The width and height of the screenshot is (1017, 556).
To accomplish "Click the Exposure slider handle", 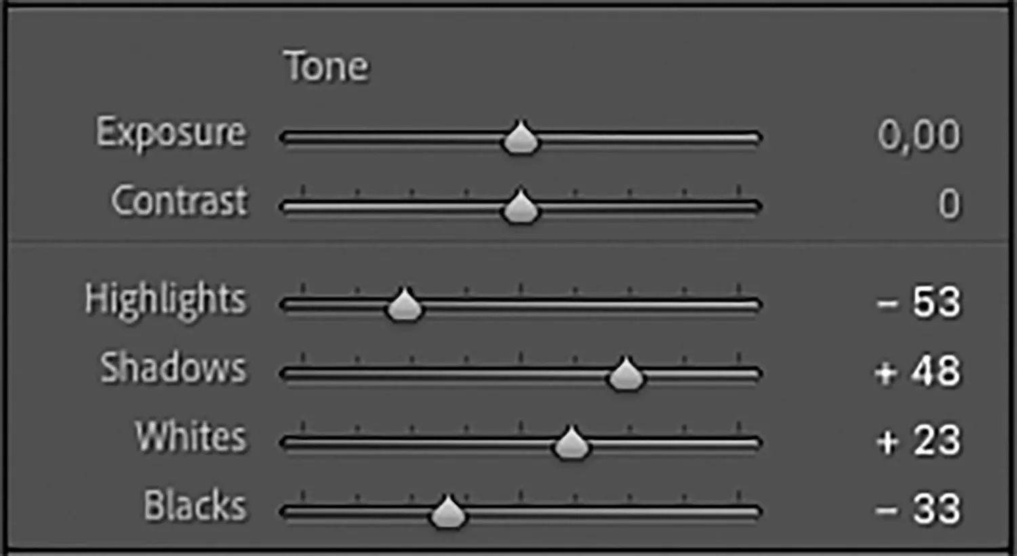I will pyautogui.click(x=520, y=138).
